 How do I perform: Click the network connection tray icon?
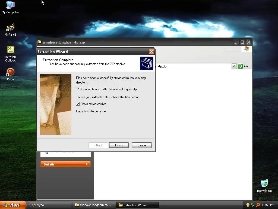[x=253, y=205]
